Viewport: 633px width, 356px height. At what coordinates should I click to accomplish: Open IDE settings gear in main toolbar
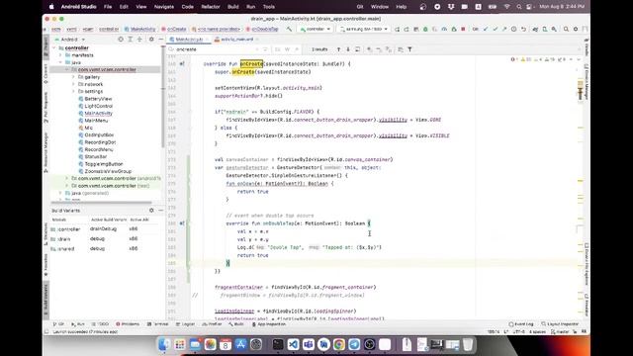coord(576,29)
